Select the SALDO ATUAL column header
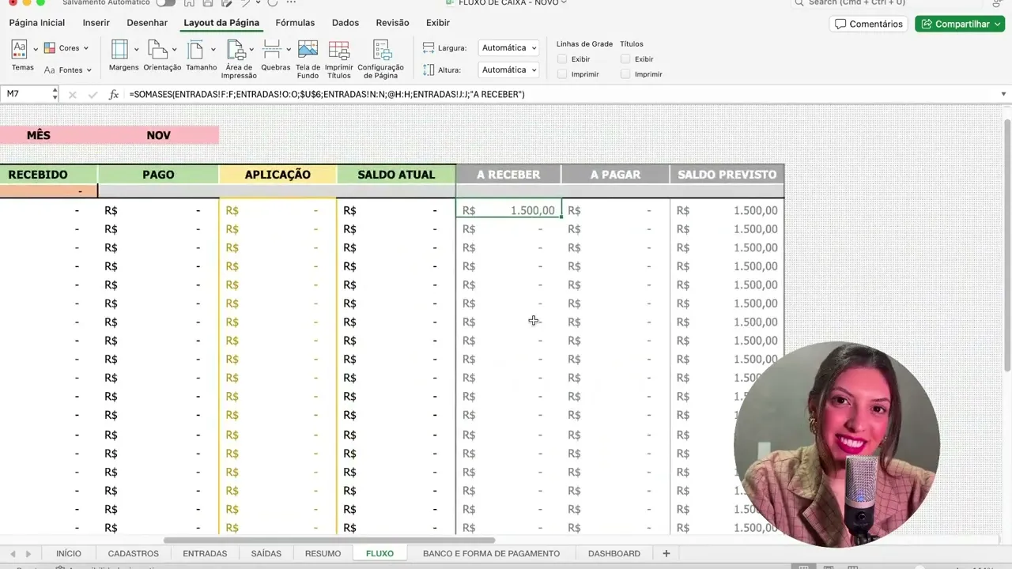Image resolution: width=1012 pixels, height=569 pixels. (396, 175)
